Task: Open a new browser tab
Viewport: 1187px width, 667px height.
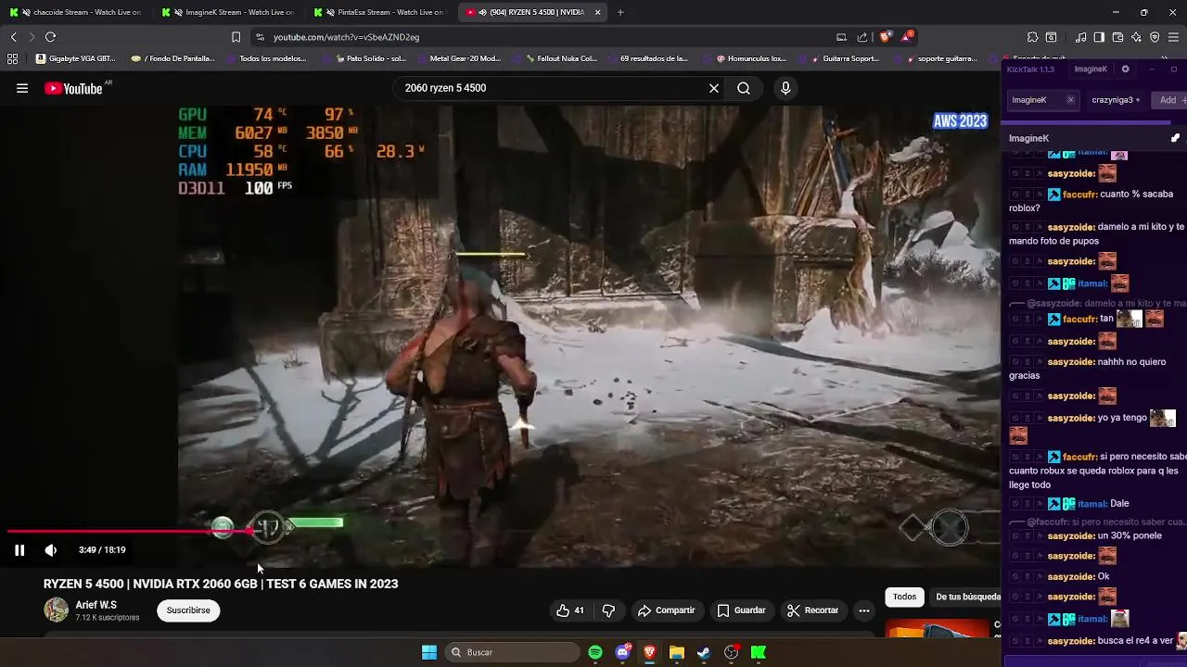Action: 620,12
